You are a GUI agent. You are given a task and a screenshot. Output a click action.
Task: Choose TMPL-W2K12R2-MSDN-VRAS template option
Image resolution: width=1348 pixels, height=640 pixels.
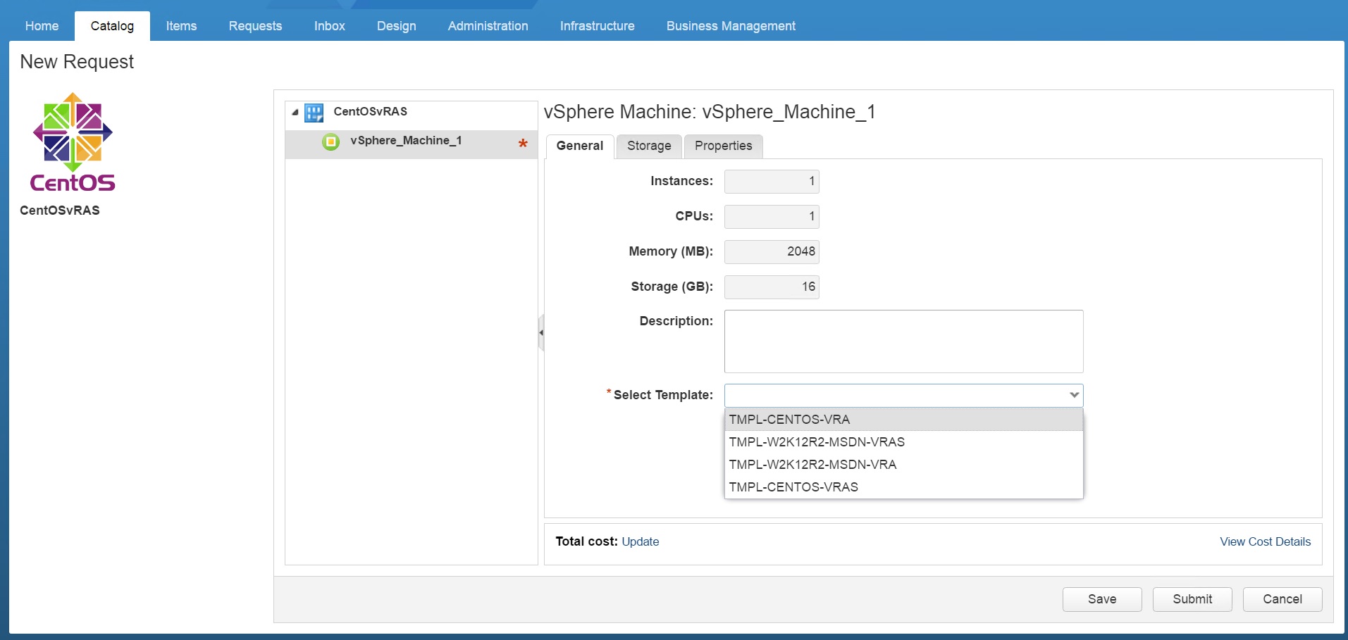903,442
